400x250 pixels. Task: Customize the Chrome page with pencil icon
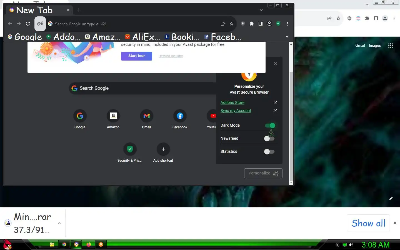pyautogui.click(x=391, y=198)
